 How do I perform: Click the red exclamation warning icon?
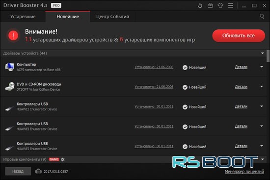pyautogui.click(x=13, y=36)
